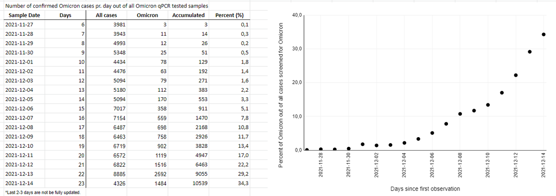This screenshot has height=196, width=556.
Task: Select the Accumulated column header
Action: pyautogui.click(x=188, y=15)
